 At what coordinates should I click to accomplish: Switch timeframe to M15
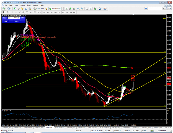point(52,12)
